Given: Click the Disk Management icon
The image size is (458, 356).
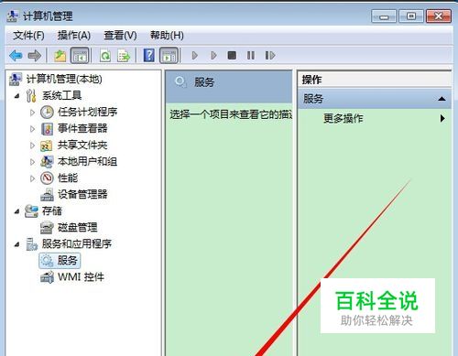Looking at the screenshot, I should pos(47,228).
